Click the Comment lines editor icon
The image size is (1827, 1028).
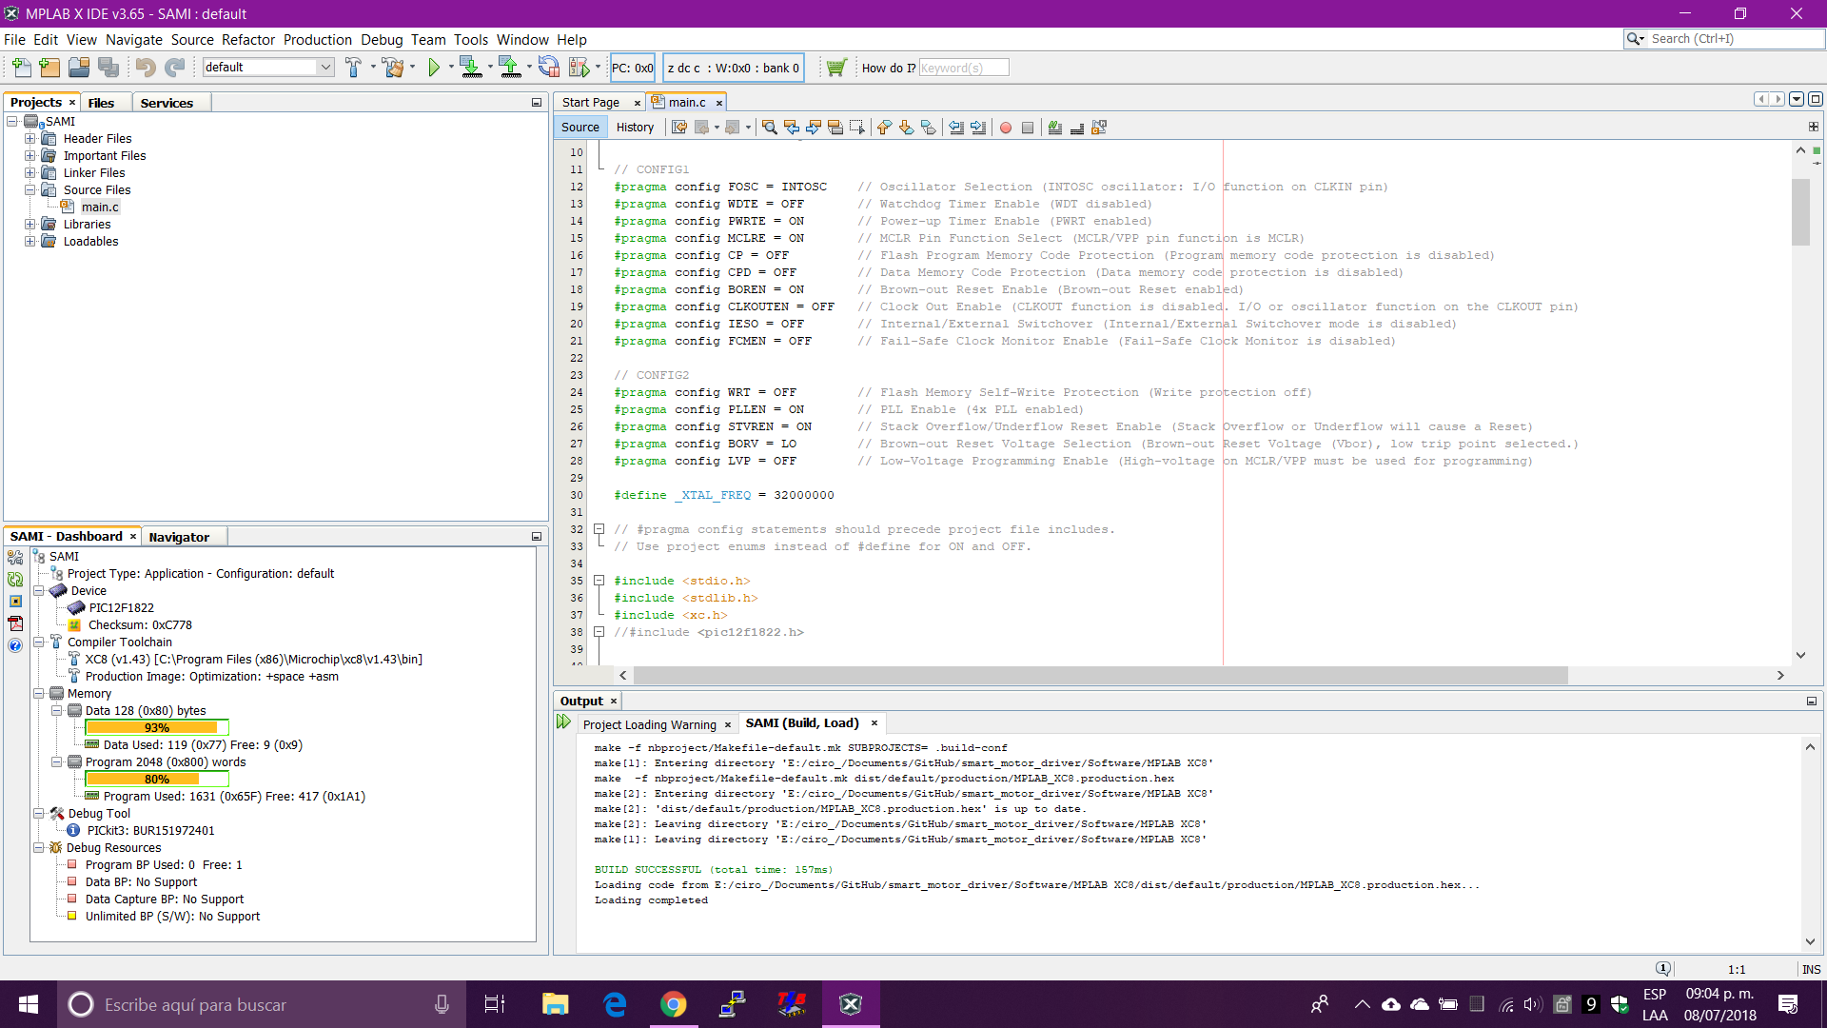(x=1055, y=128)
